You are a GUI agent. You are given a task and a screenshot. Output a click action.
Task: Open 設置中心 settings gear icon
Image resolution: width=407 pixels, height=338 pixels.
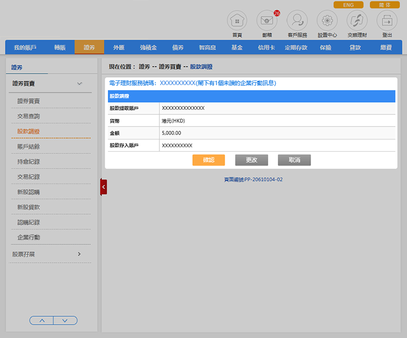(x=327, y=21)
